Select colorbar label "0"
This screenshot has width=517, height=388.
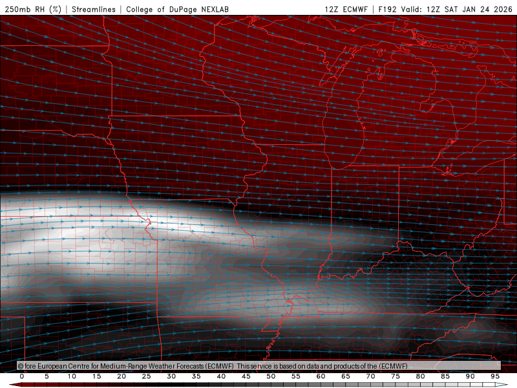pyautogui.click(x=22, y=376)
